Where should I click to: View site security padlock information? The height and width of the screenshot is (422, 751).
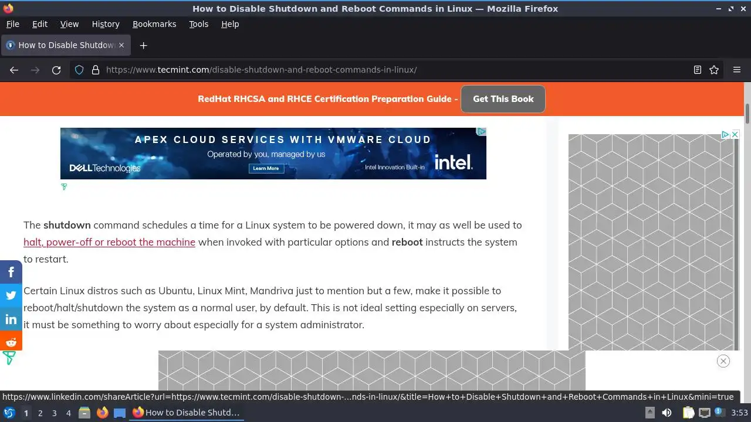[96, 70]
